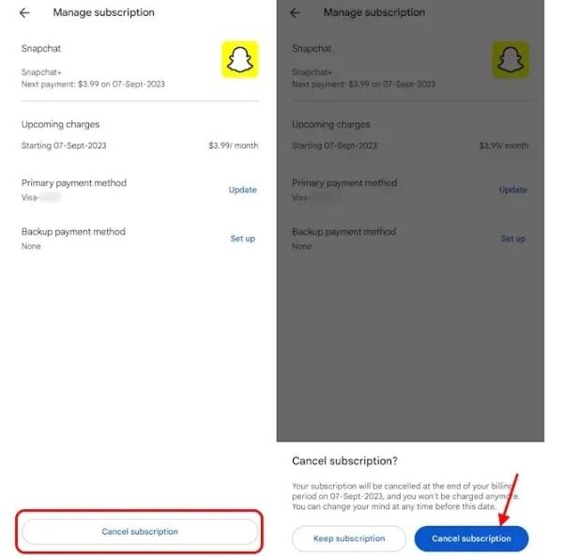Open the bright yellow Snapchat ghost logo

[x=240, y=60]
